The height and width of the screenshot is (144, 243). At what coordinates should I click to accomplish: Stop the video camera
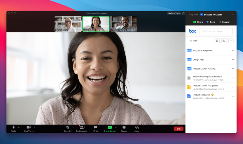click(28, 127)
